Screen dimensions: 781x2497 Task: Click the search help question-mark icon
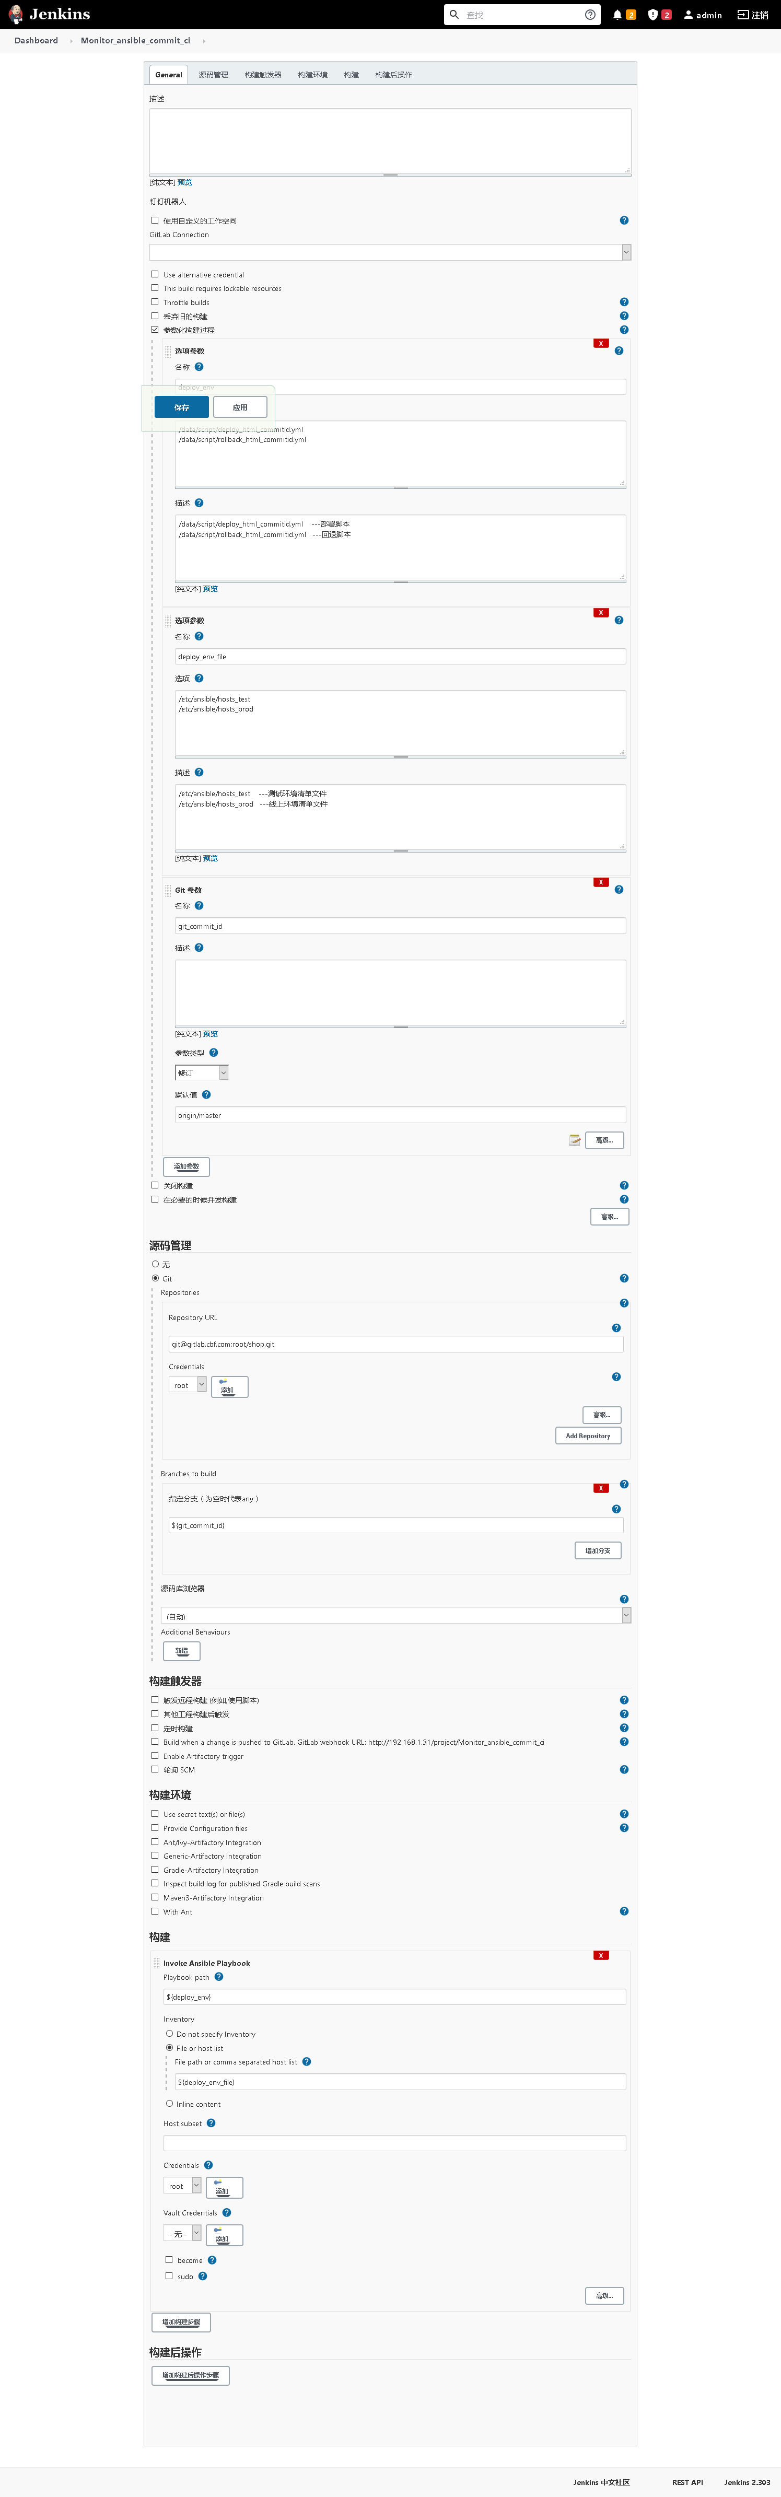pyautogui.click(x=591, y=15)
